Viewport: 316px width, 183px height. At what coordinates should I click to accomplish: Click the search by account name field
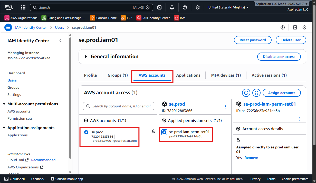coord(119,106)
